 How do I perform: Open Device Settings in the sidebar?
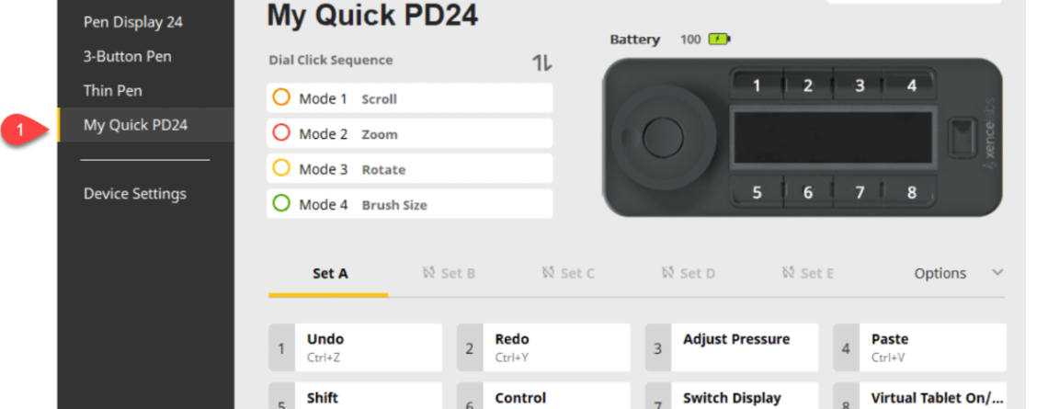click(135, 194)
